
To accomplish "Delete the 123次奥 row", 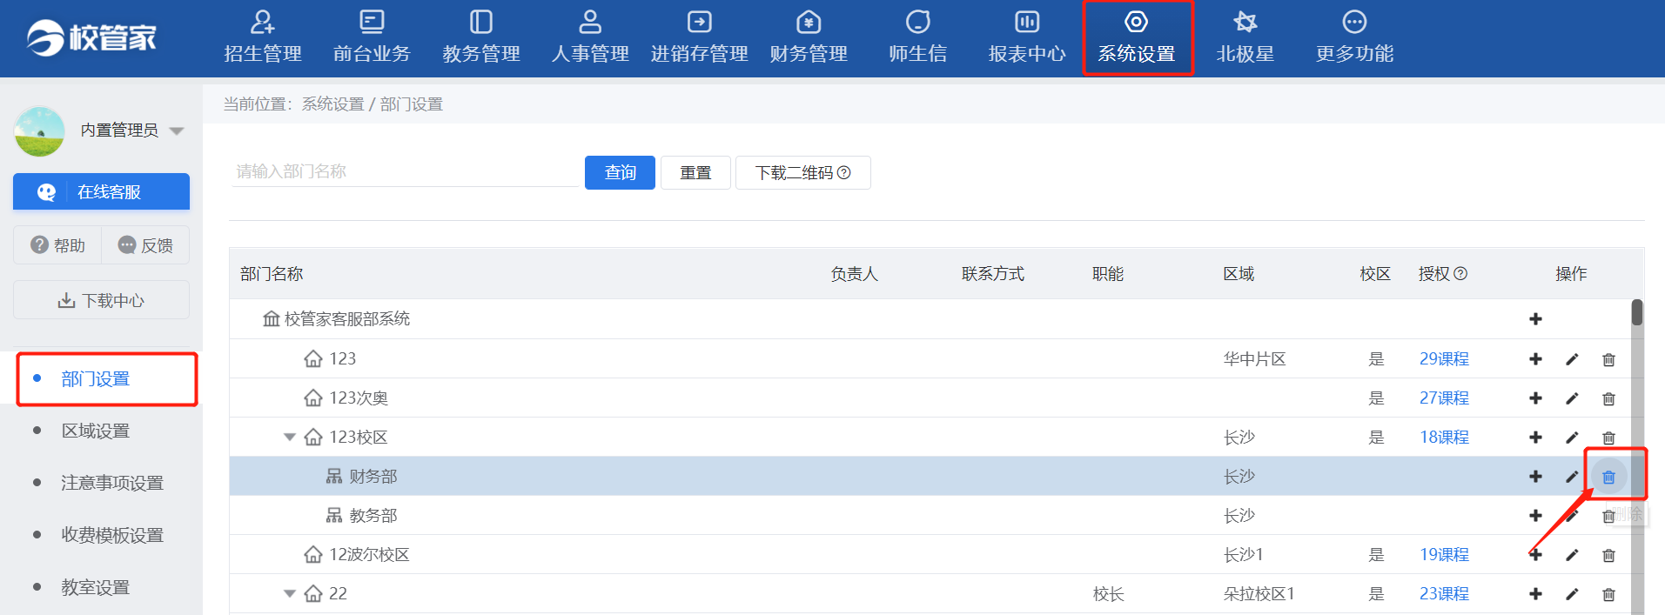I will (x=1608, y=398).
